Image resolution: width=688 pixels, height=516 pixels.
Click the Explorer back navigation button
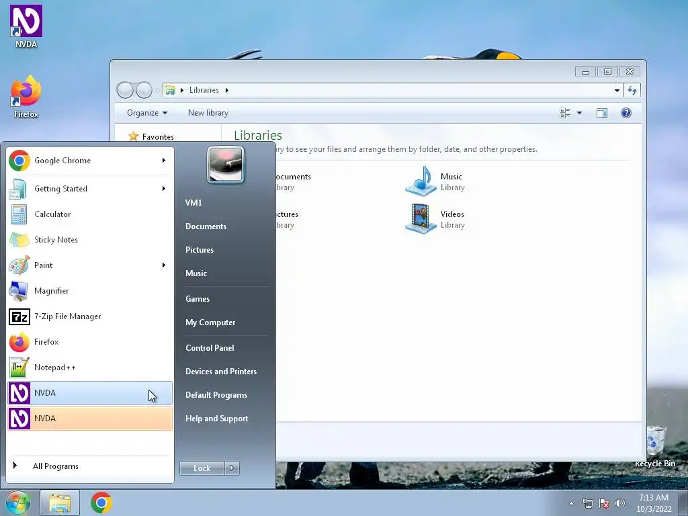(x=125, y=91)
